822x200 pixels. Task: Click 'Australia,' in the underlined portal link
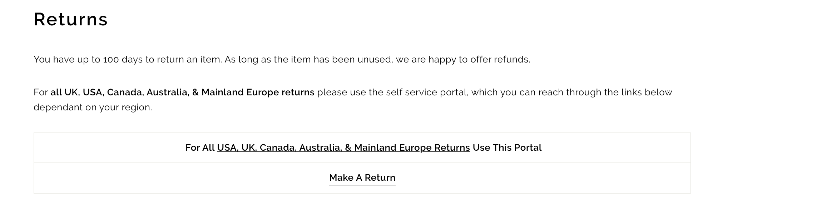(x=321, y=147)
